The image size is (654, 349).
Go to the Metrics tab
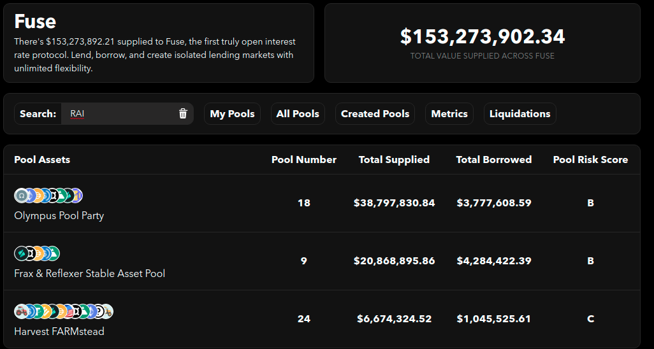(x=449, y=114)
